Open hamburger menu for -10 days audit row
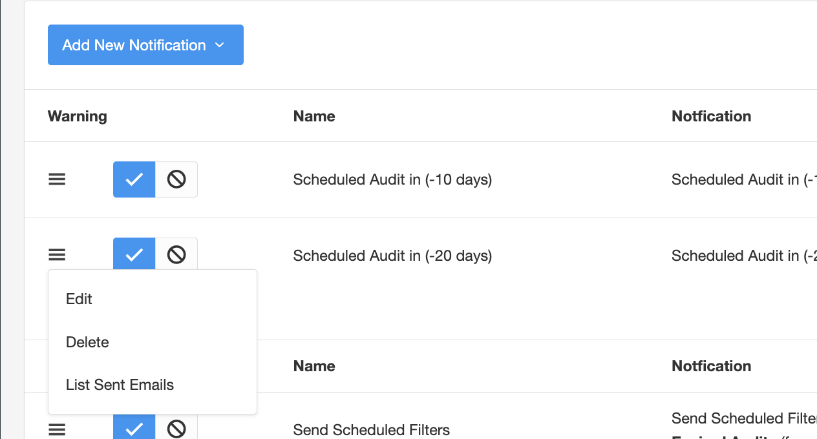Image resolution: width=817 pixels, height=439 pixels. [x=57, y=179]
